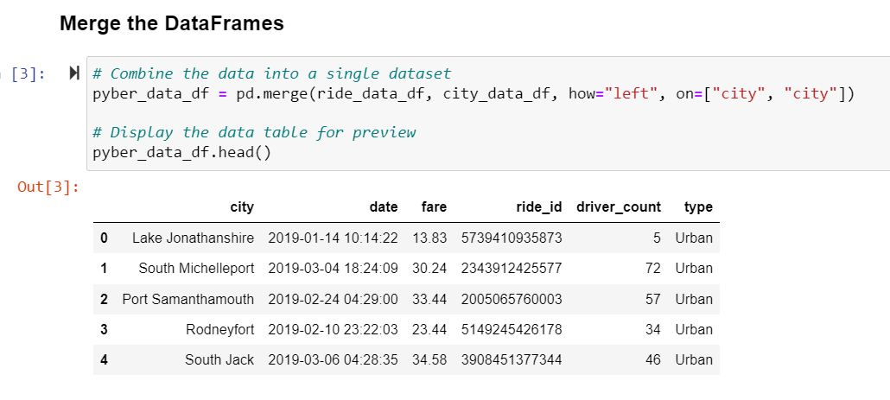Click the Out[3] output prompt
890x400 pixels.
48,187
